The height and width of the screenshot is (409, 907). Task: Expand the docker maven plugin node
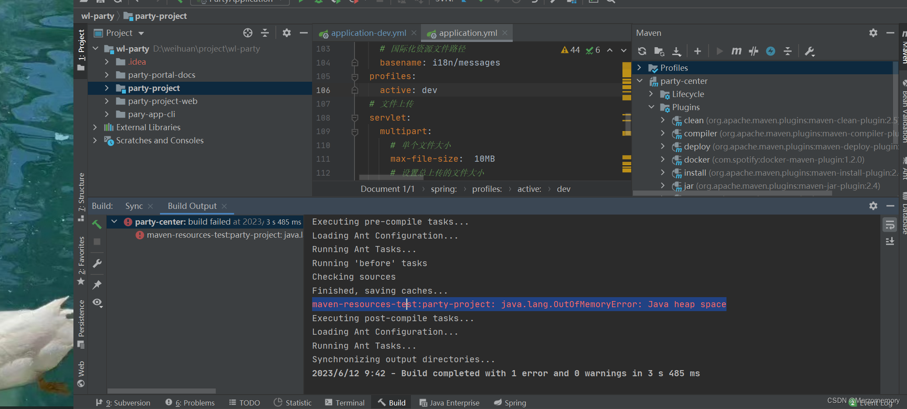[x=663, y=159]
